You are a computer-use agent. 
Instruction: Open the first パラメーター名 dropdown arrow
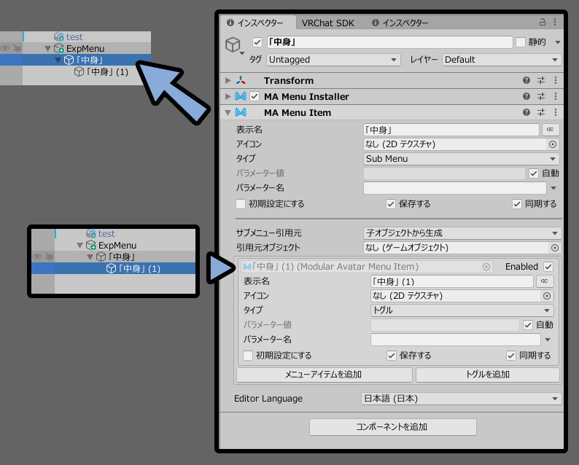[x=553, y=188]
